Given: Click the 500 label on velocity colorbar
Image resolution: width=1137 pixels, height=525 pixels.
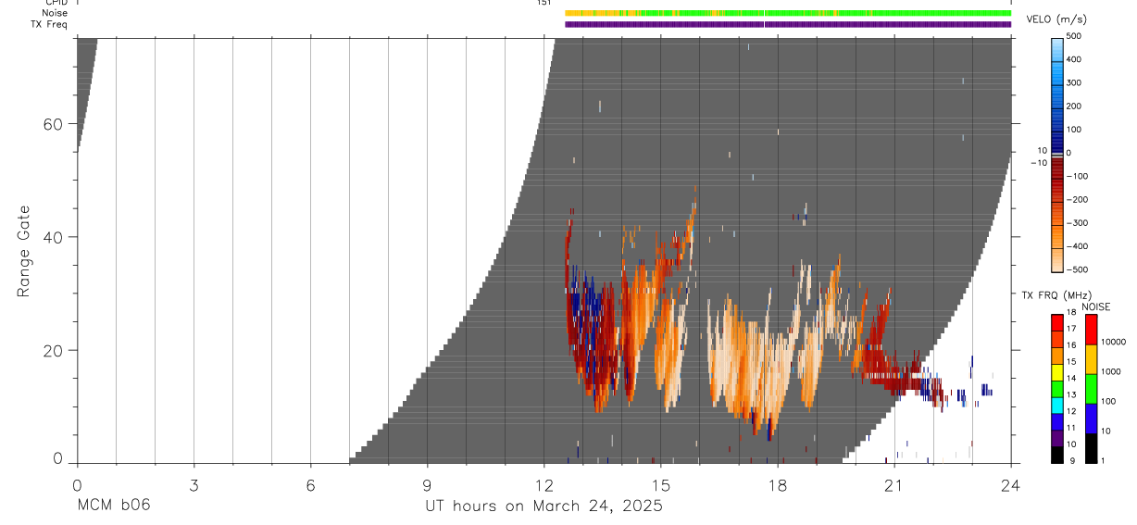Looking at the screenshot, I should (1076, 36).
